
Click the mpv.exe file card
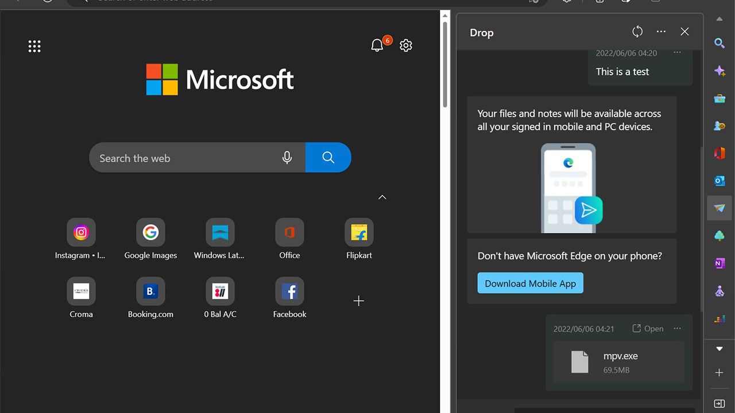(x=619, y=362)
